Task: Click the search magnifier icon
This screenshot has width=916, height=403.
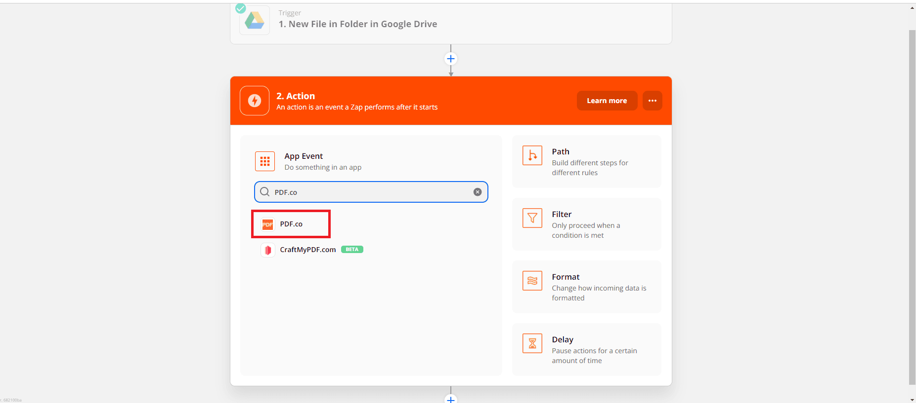Action: [x=265, y=192]
